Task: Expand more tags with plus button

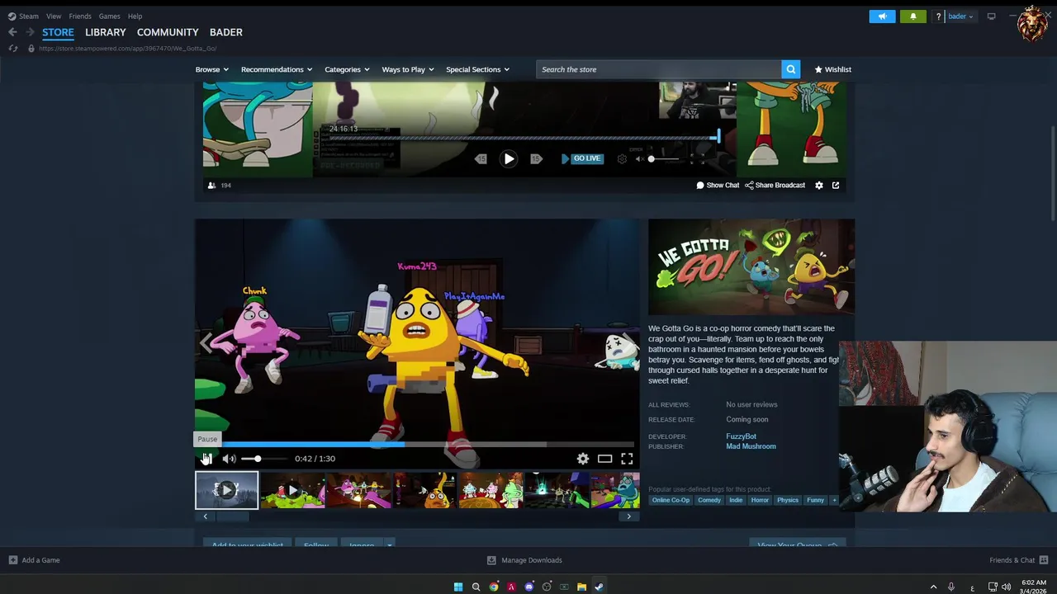Action: pyautogui.click(x=834, y=500)
